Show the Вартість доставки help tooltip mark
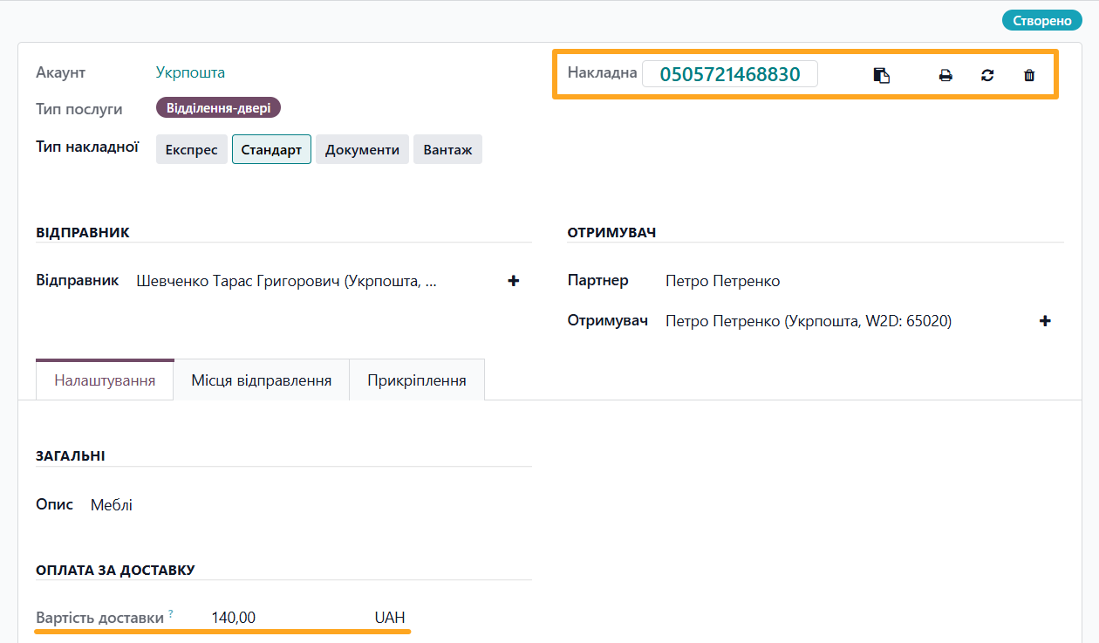The width and height of the screenshot is (1099, 643). [x=171, y=613]
